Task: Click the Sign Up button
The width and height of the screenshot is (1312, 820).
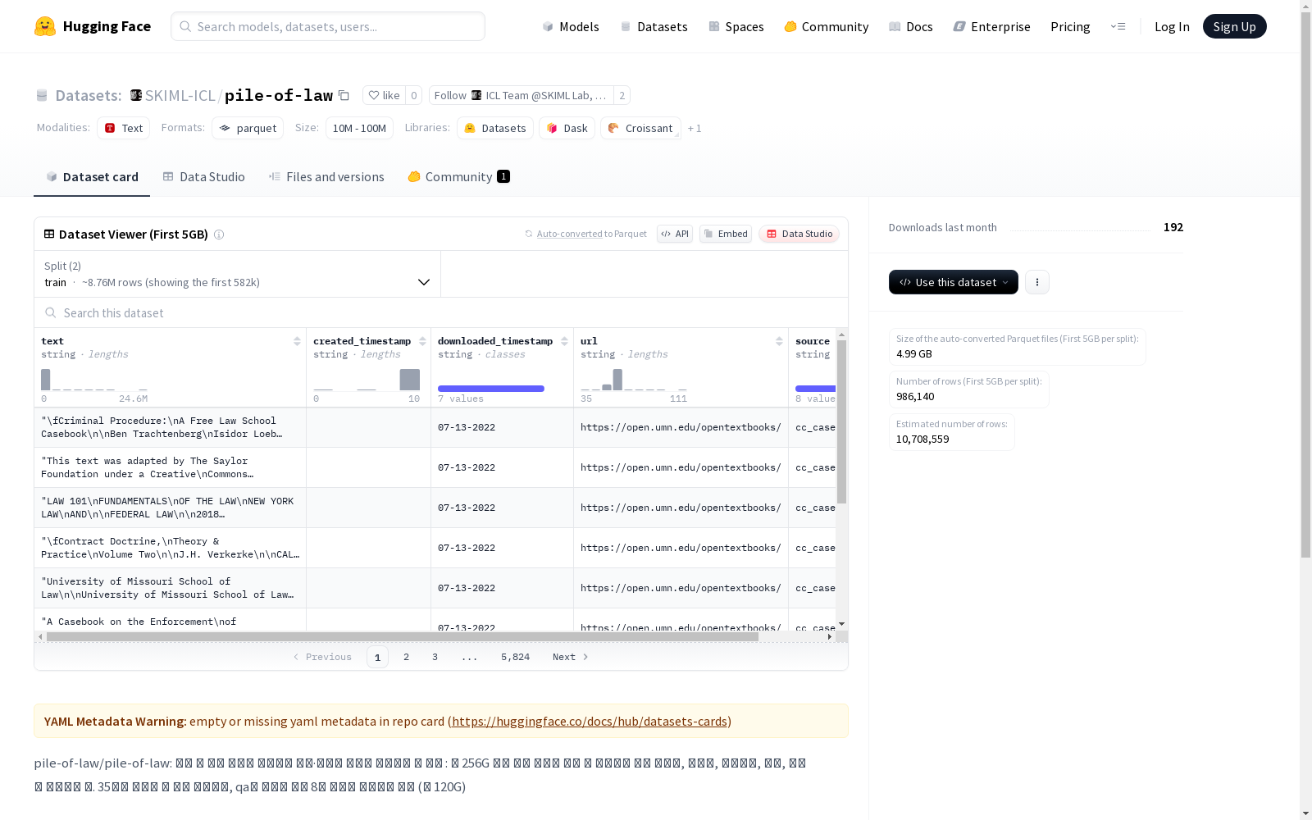Action: click(x=1234, y=26)
